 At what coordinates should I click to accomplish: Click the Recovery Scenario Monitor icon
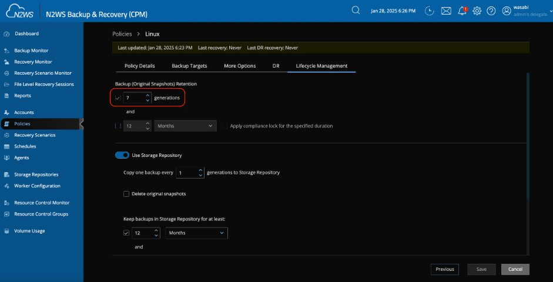tap(6, 73)
